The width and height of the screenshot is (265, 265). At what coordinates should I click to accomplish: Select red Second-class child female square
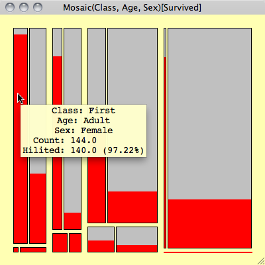(60, 242)
